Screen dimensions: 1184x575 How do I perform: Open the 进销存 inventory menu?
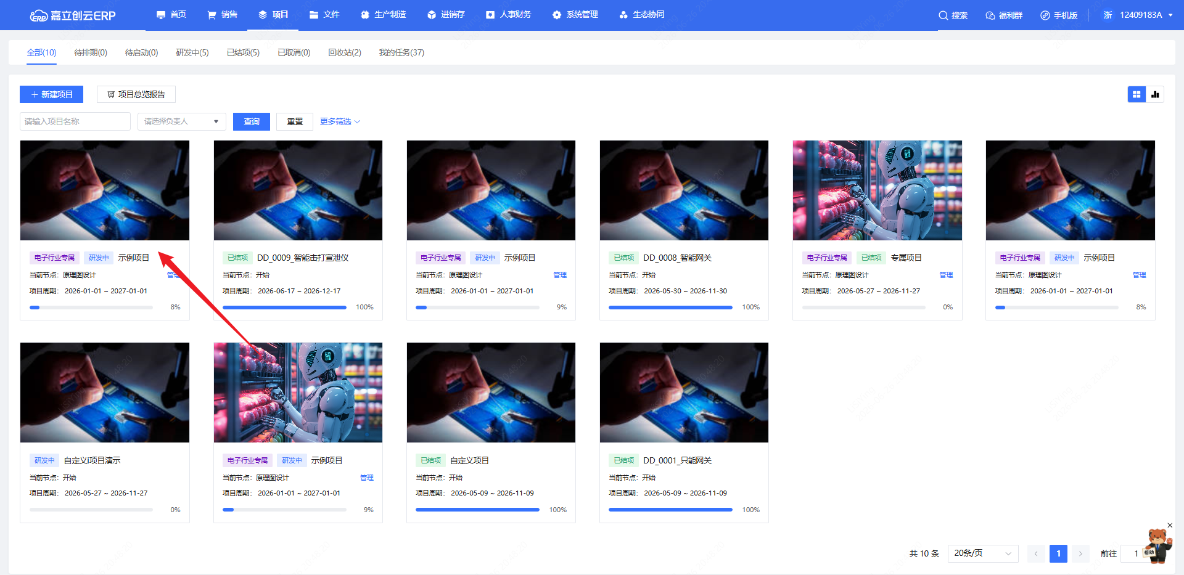[x=446, y=15]
